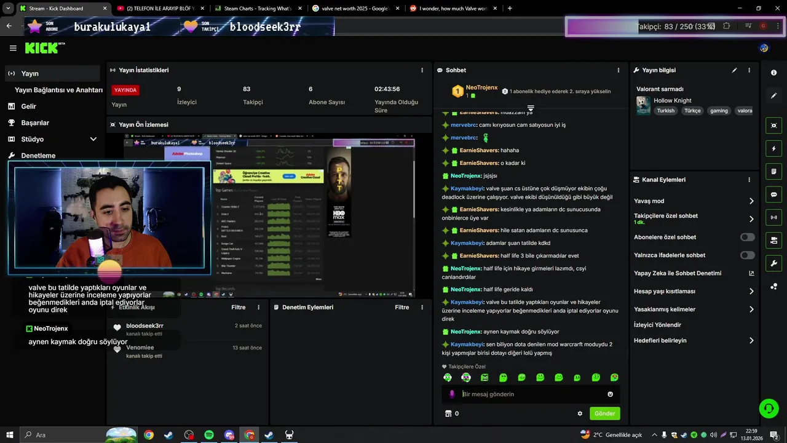The height and width of the screenshot is (443, 787).
Task: Insert the heart-eyes emote at the end of the row
Action: (614, 377)
